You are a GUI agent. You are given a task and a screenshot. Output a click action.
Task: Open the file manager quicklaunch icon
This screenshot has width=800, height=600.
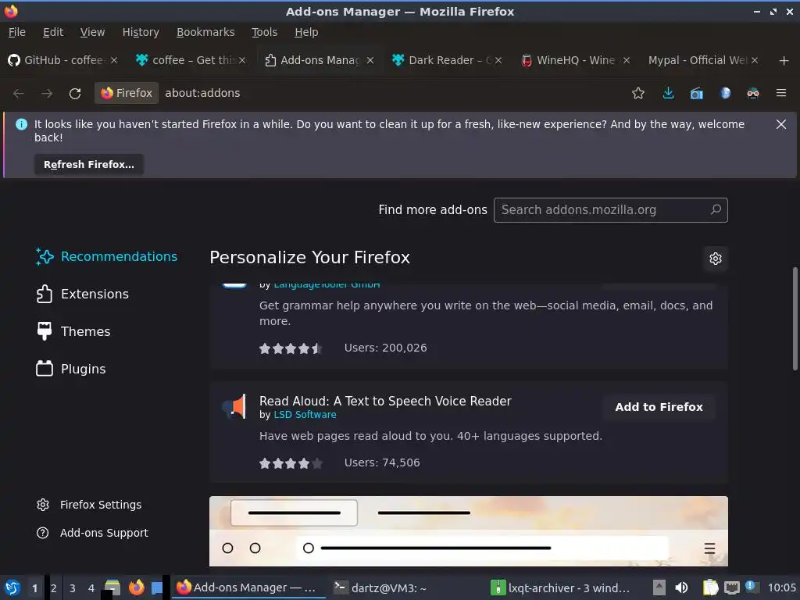click(x=112, y=587)
